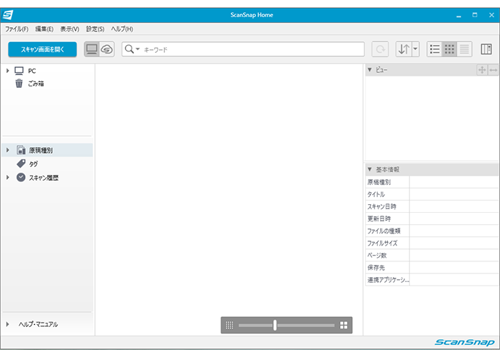The image size is (500, 357).
Task: Click the キーワード search field
Action: point(250,49)
